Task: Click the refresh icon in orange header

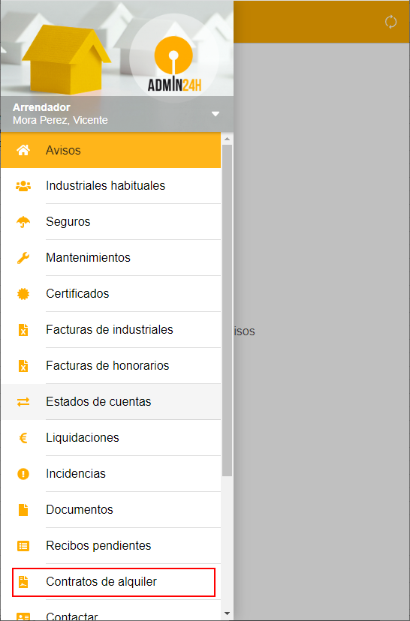Action: tap(390, 22)
